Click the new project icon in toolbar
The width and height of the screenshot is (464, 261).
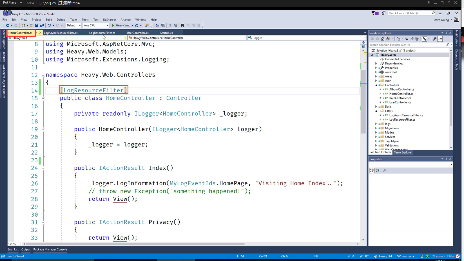coord(24,25)
